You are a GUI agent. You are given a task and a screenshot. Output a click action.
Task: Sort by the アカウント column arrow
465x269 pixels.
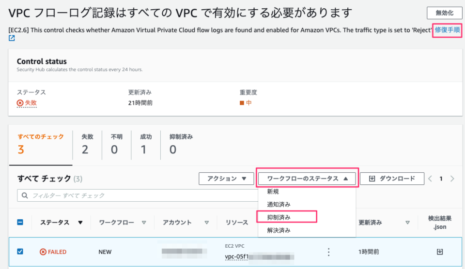(x=207, y=223)
